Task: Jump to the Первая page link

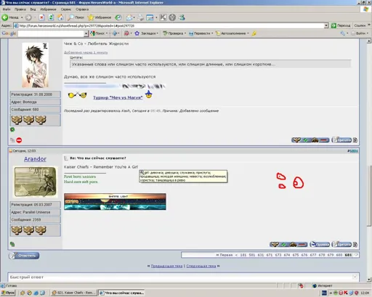Action: click(x=224, y=255)
